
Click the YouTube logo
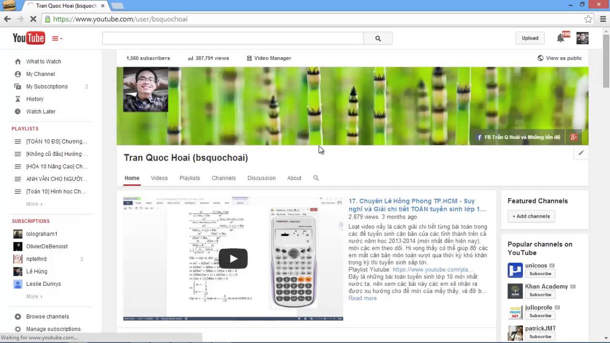pyautogui.click(x=29, y=38)
